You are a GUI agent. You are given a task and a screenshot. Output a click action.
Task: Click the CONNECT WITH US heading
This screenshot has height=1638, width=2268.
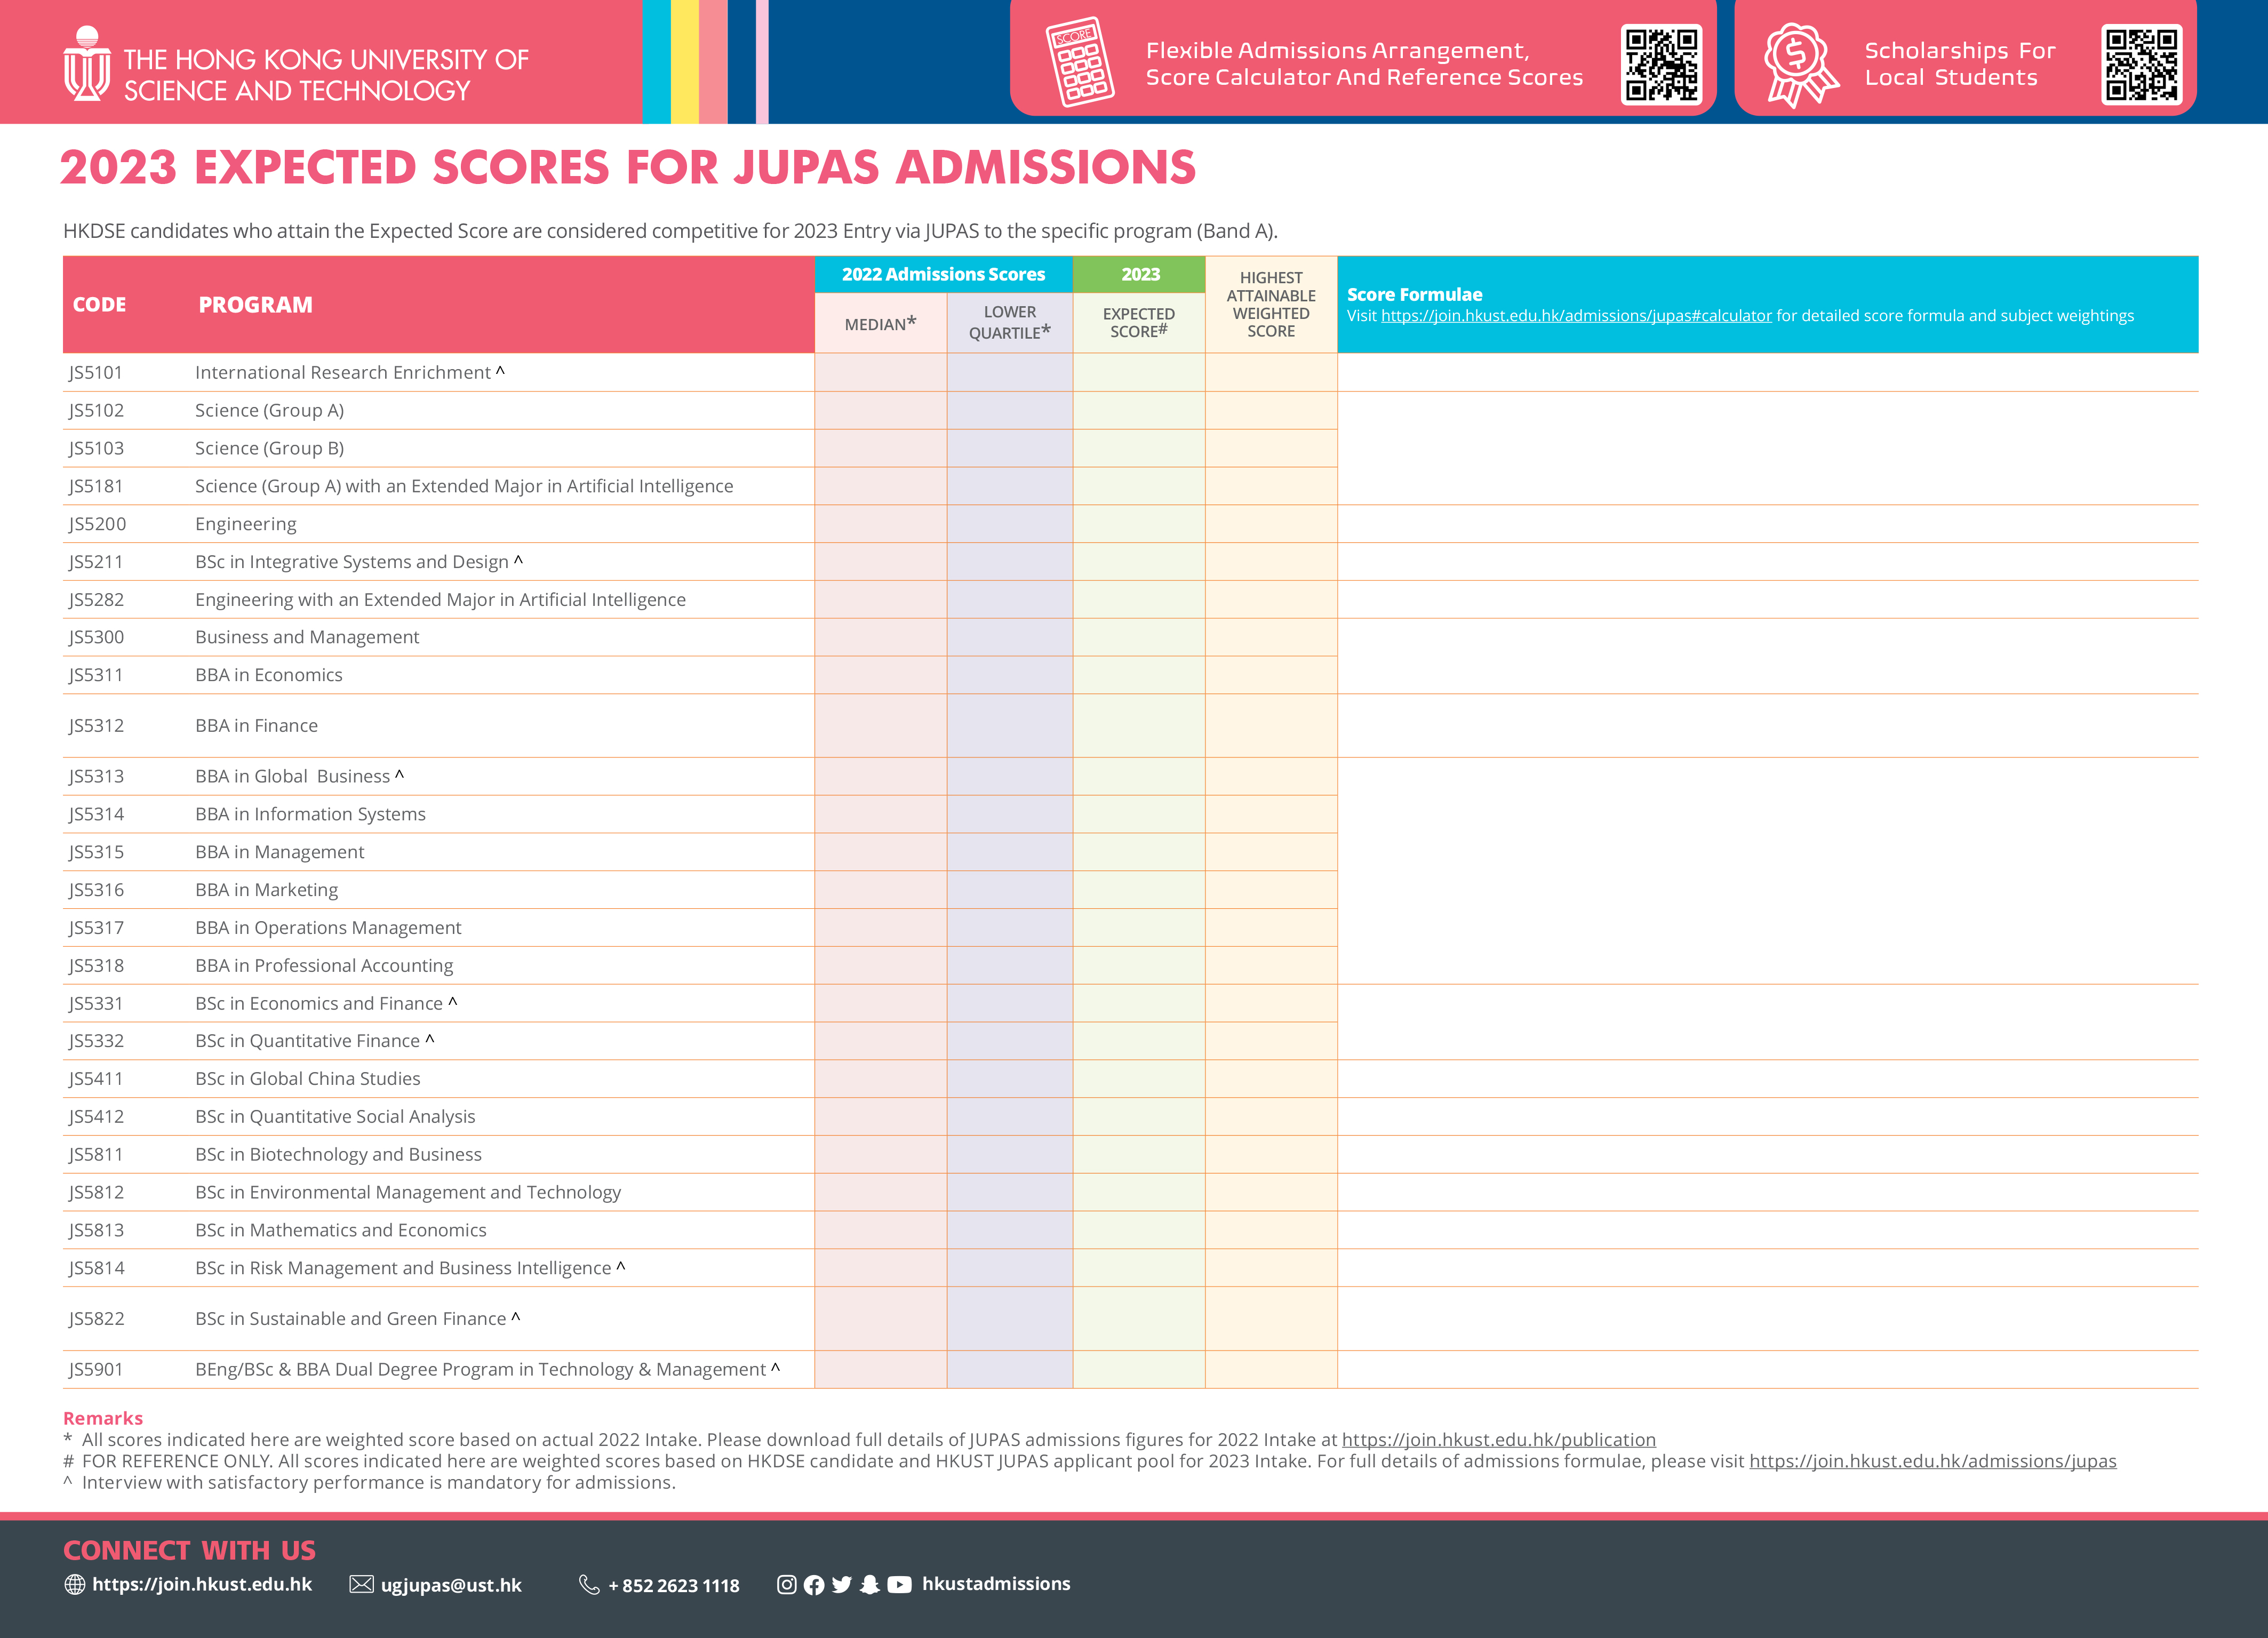[x=189, y=1550]
